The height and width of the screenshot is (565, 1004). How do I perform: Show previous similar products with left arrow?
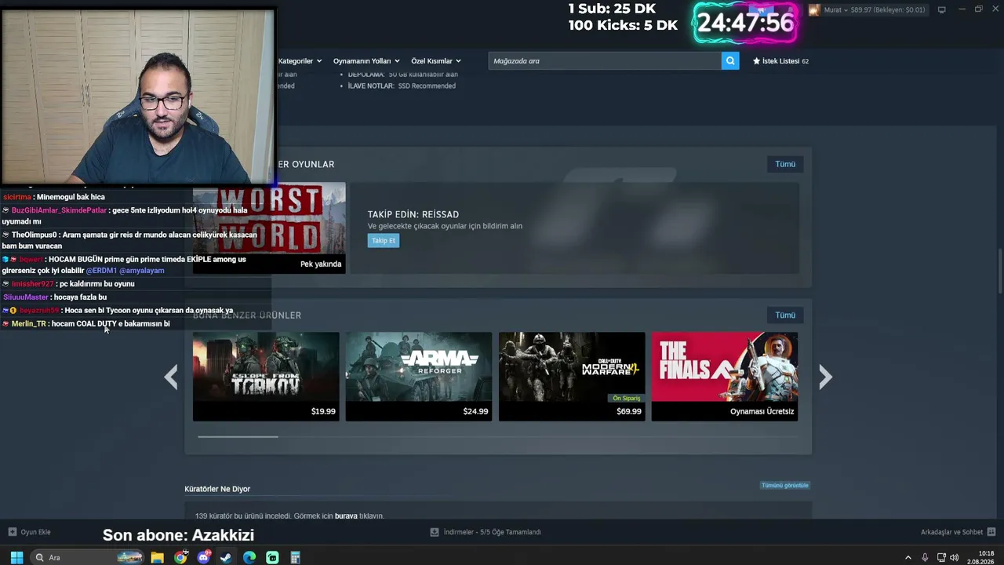point(171,377)
